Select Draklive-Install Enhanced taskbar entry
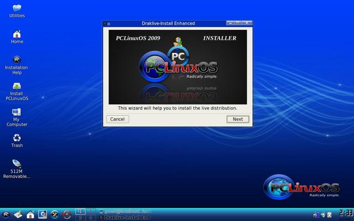 125,218
